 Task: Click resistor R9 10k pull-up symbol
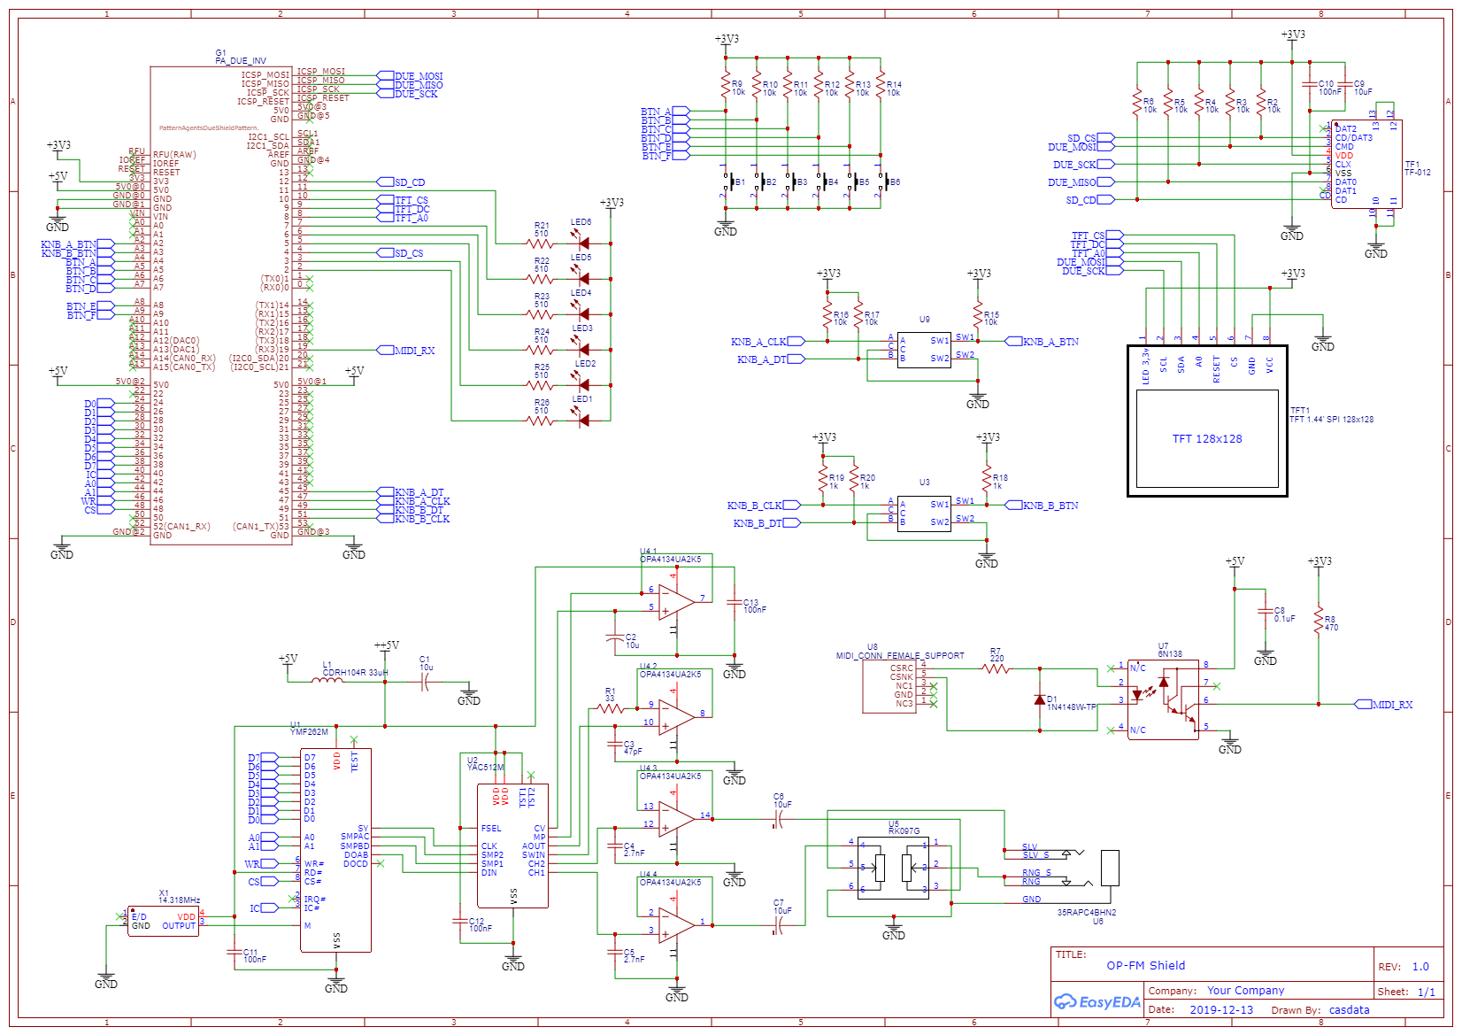(x=726, y=85)
